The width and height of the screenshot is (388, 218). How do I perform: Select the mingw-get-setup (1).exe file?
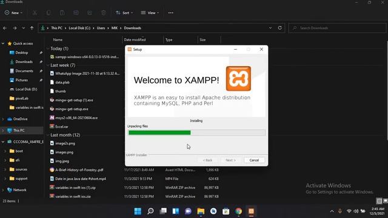pos(74,100)
